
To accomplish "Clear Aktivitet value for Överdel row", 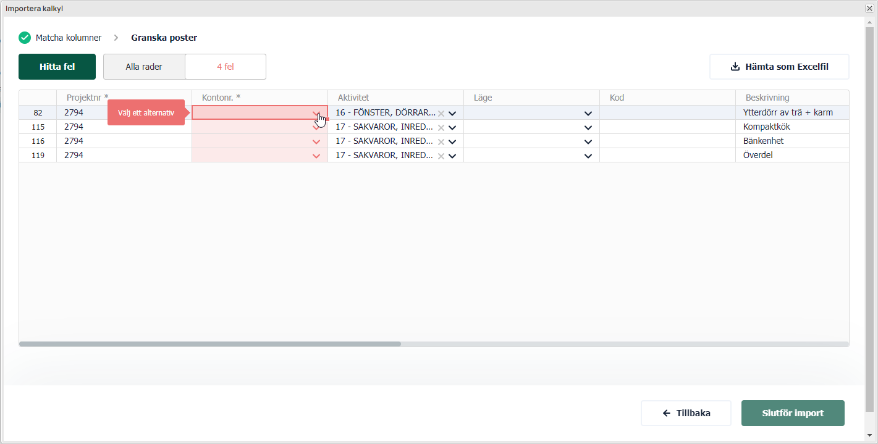I will 441,156.
